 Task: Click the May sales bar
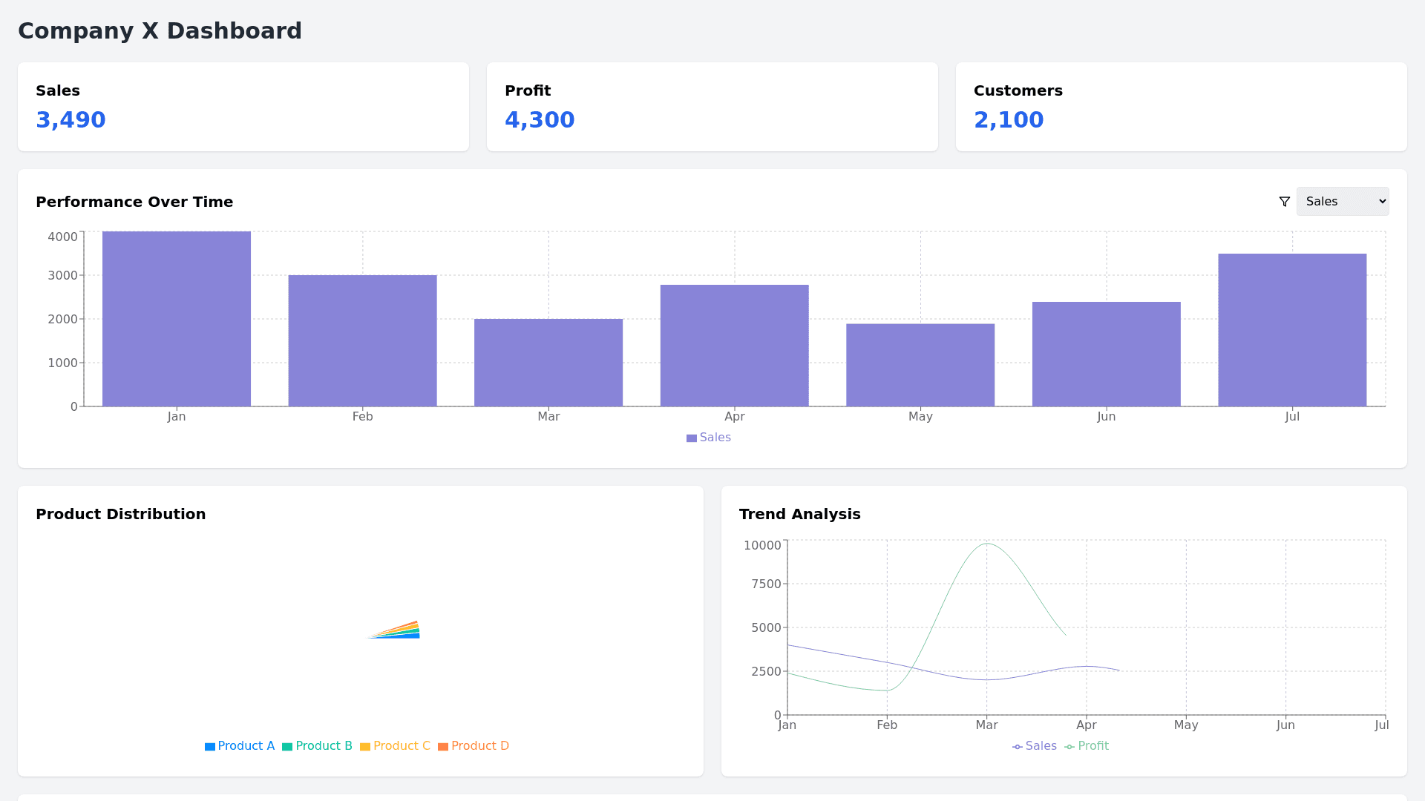(x=920, y=365)
